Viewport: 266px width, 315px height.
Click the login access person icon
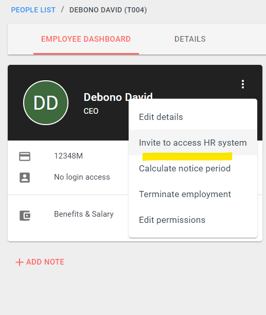(x=25, y=178)
